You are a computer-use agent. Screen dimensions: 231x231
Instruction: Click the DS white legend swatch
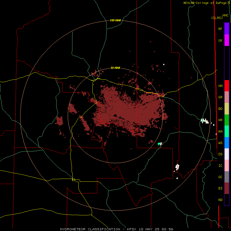[x=227, y=154]
